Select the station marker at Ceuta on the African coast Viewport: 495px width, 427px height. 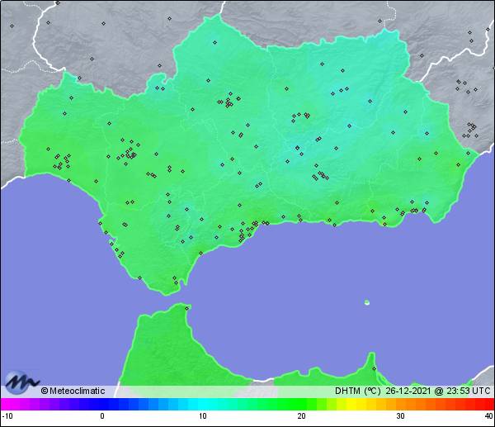click(x=187, y=309)
